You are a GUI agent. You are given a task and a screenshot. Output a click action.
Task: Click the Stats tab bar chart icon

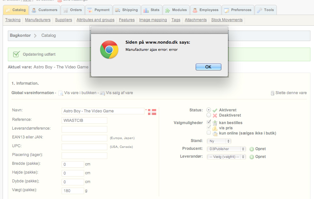146,10
